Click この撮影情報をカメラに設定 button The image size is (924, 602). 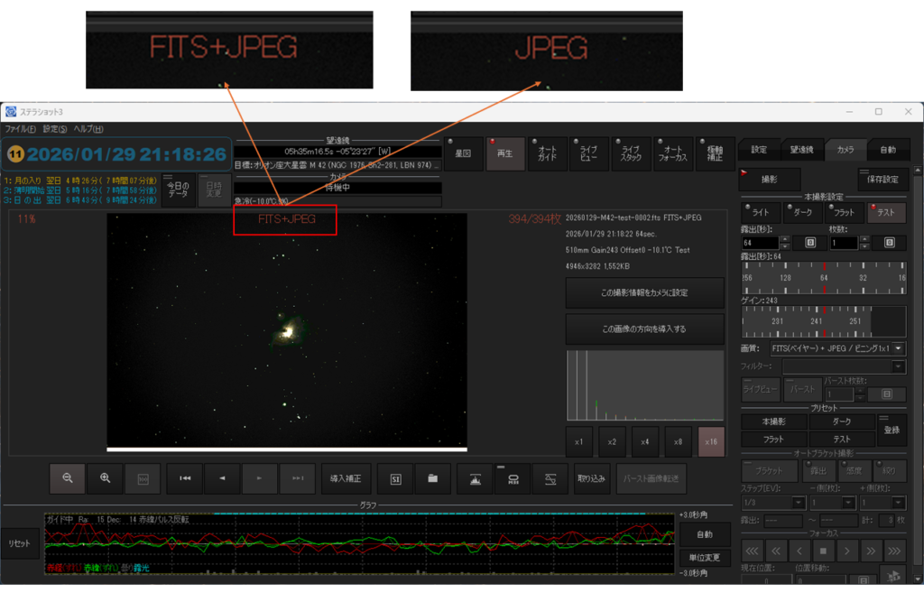644,293
